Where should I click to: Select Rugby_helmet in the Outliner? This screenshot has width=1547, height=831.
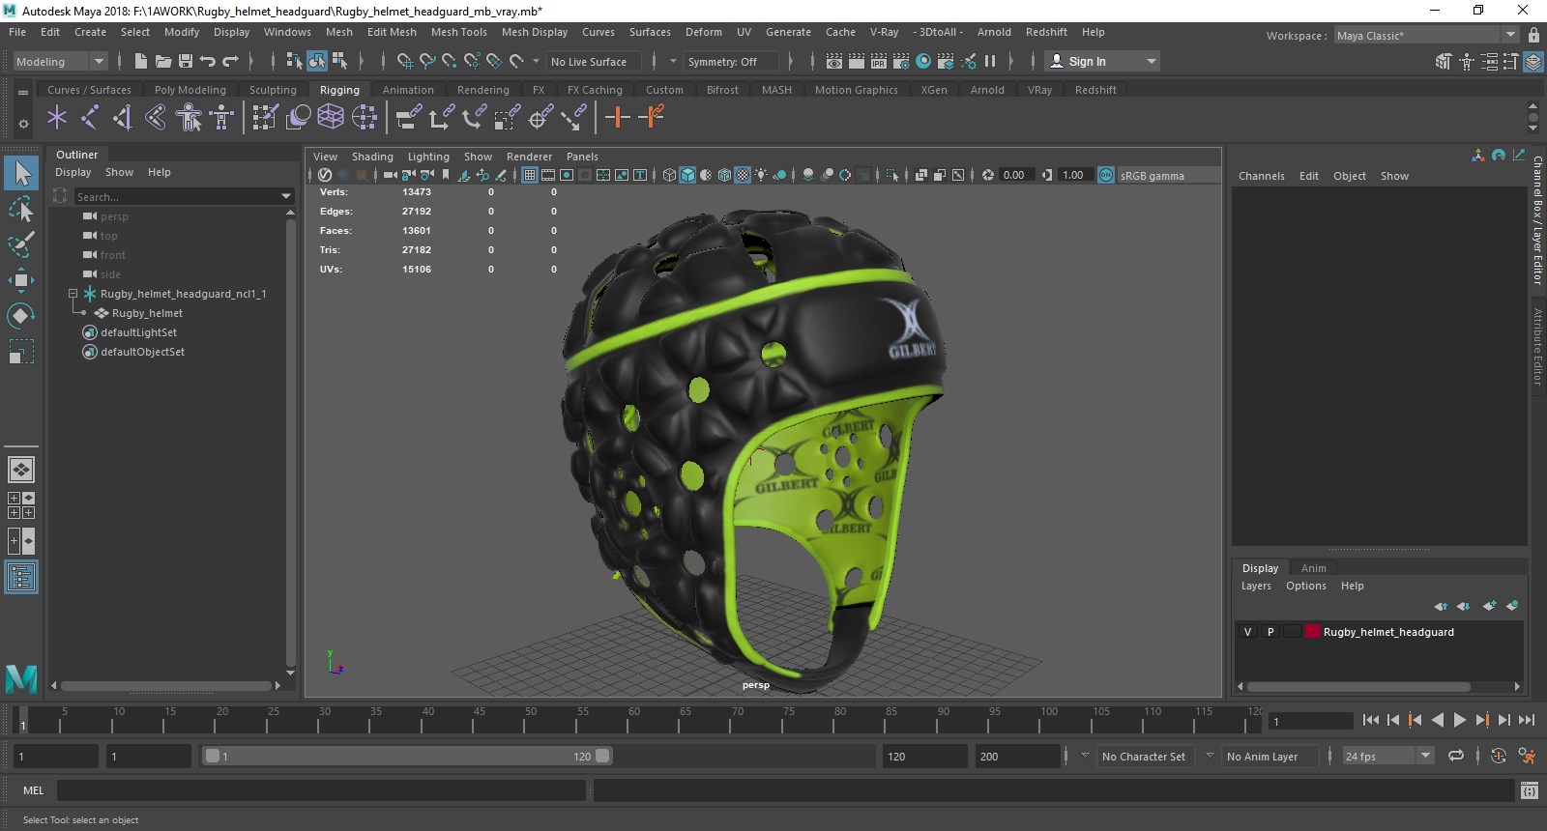click(x=147, y=313)
